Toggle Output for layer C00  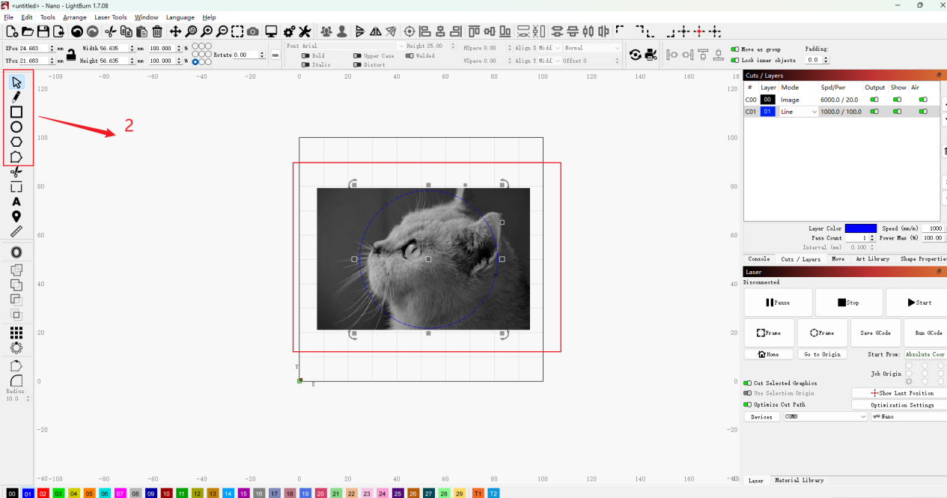874,100
